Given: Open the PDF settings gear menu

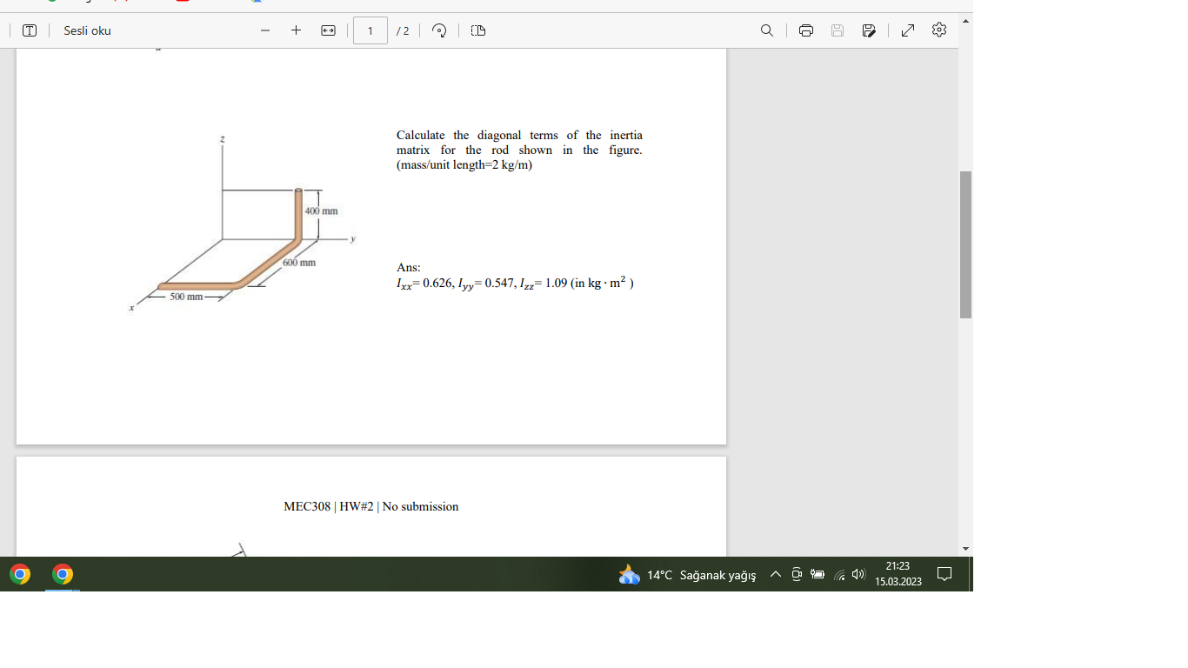Looking at the screenshot, I should tap(938, 30).
